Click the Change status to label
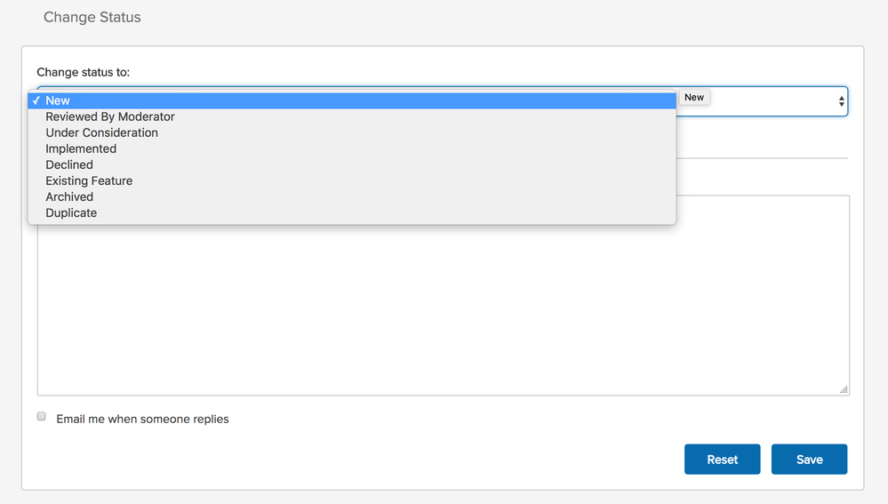Viewport: 888px width, 504px height. coord(84,72)
